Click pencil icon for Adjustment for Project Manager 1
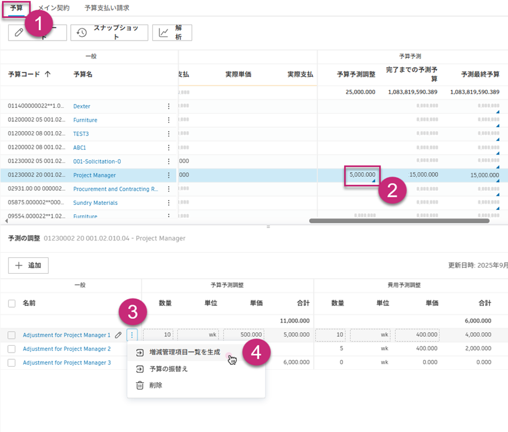The image size is (508, 432). 118,335
